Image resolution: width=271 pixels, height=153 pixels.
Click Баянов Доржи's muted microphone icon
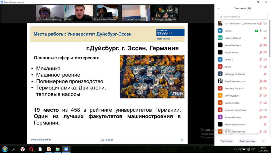tap(261, 95)
